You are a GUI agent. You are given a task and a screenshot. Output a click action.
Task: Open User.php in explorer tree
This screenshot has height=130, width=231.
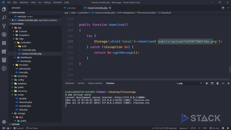(23, 72)
